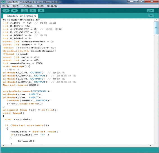Click the 'Serial.begin(9600);' line
Viewport: 159px width, 153px height.
[21, 85]
